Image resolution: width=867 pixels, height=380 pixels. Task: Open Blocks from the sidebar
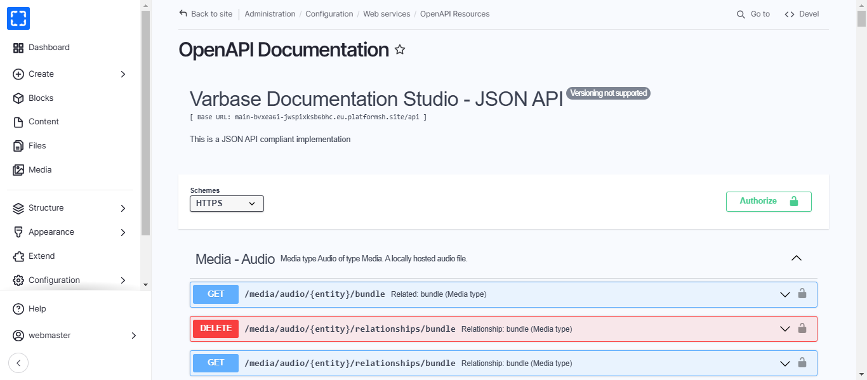tap(41, 98)
